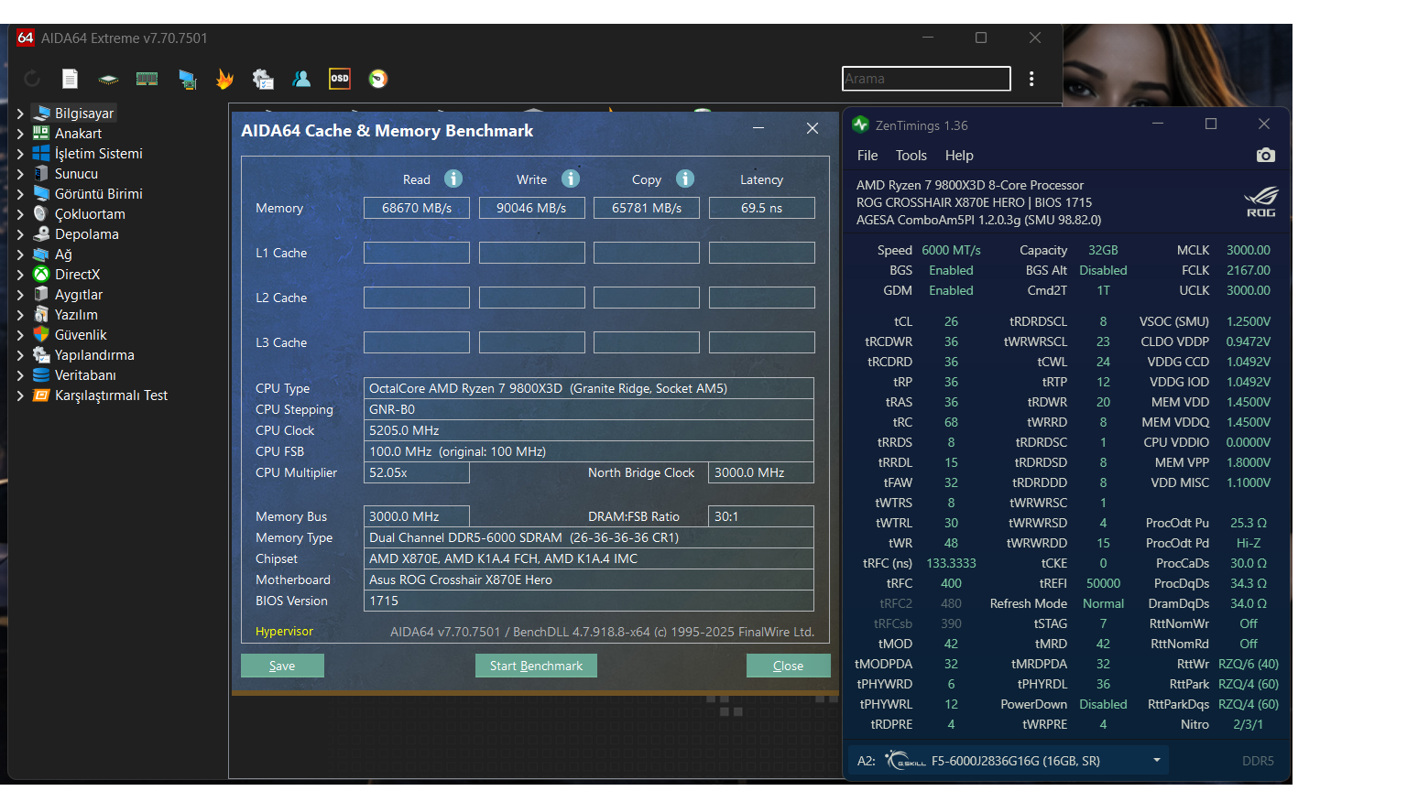Click the user silhouette icon in toolbar

(x=301, y=79)
